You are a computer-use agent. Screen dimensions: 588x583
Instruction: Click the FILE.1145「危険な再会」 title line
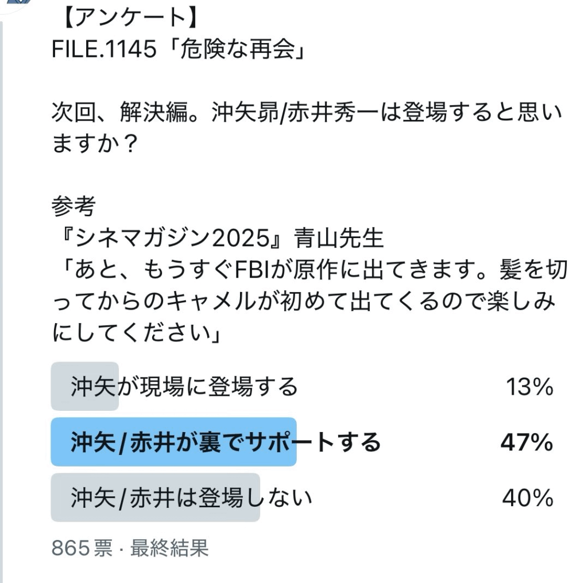179,49
